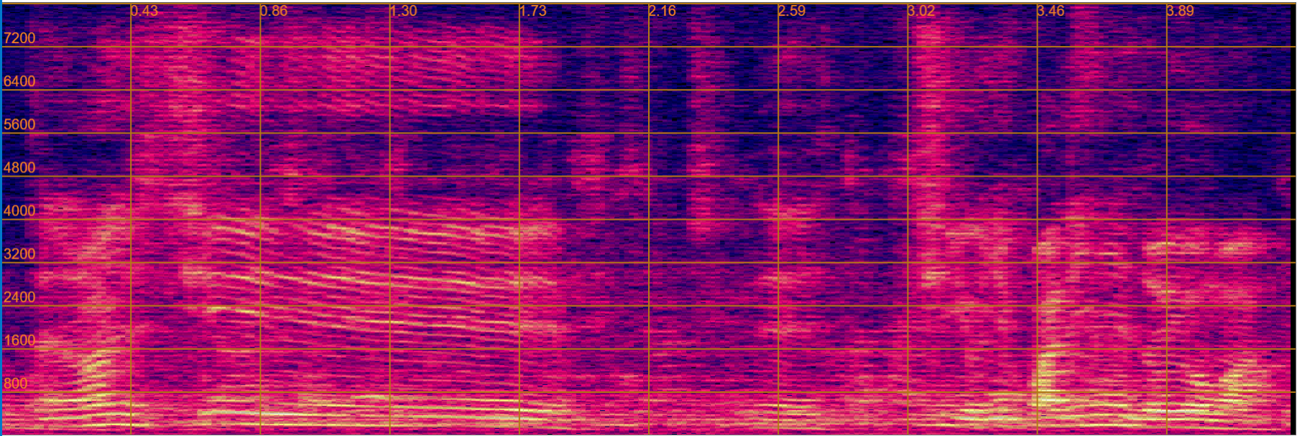Screen dimensions: 1297x436
Task: Click the blue vertical bar at left edge
Action: [1, 218]
